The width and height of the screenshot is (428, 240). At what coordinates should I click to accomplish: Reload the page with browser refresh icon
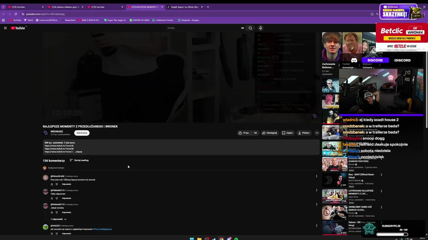point(15,14)
